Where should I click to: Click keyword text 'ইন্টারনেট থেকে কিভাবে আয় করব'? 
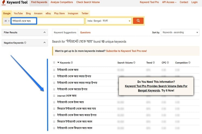point(75,128)
